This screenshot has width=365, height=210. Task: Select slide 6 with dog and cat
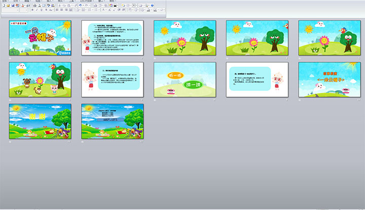click(40, 79)
